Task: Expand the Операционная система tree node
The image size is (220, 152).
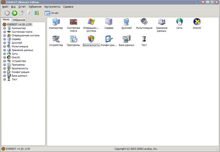Action: click(x=5, y=35)
